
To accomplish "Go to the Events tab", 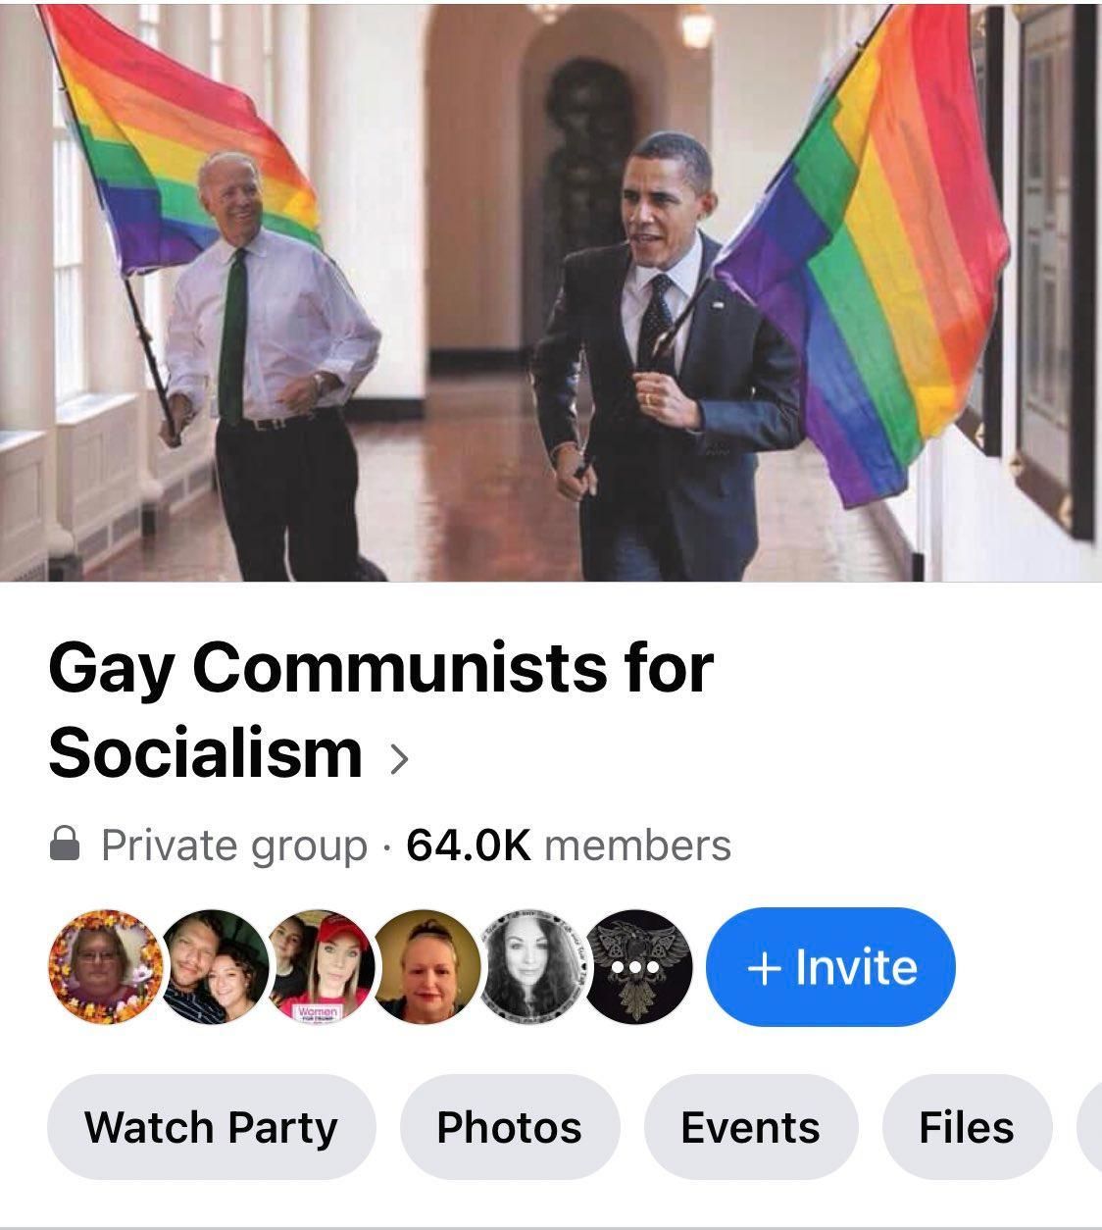I will tap(751, 1127).
